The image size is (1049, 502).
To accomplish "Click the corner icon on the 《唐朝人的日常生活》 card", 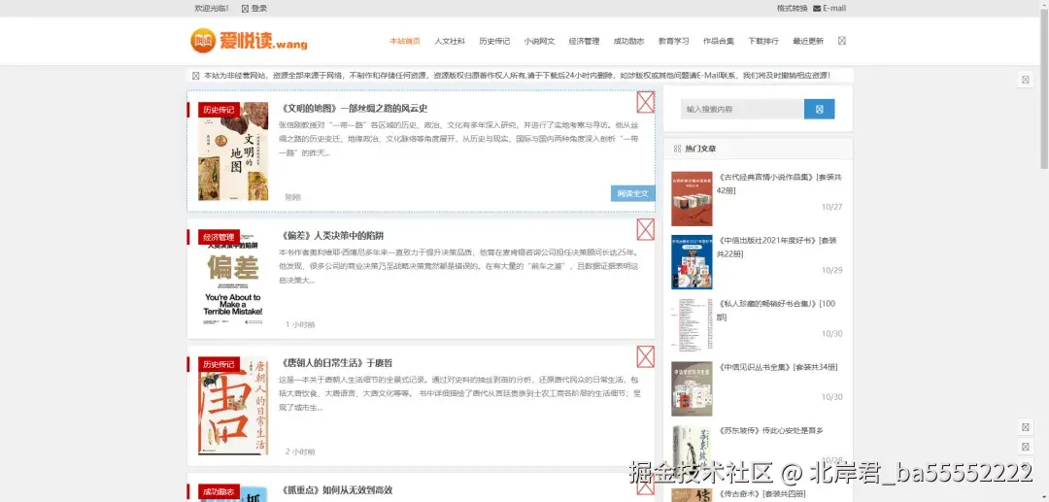I will pyautogui.click(x=645, y=356).
